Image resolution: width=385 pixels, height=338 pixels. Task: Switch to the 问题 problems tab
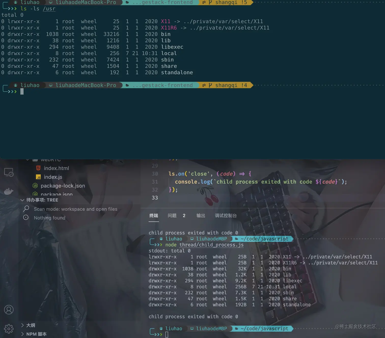[172, 216]
